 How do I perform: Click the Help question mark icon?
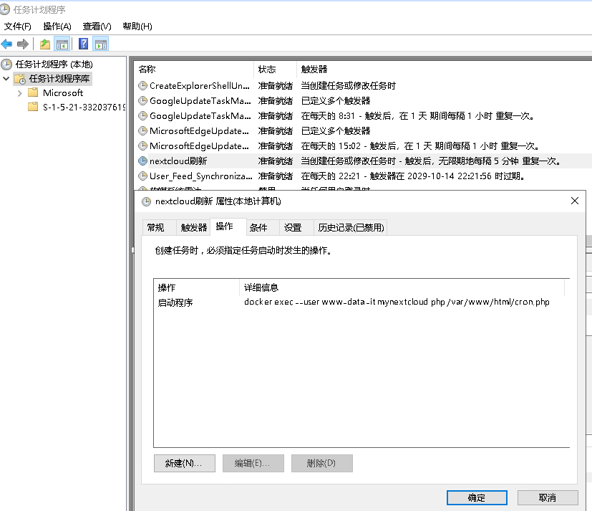pos(82,44)
